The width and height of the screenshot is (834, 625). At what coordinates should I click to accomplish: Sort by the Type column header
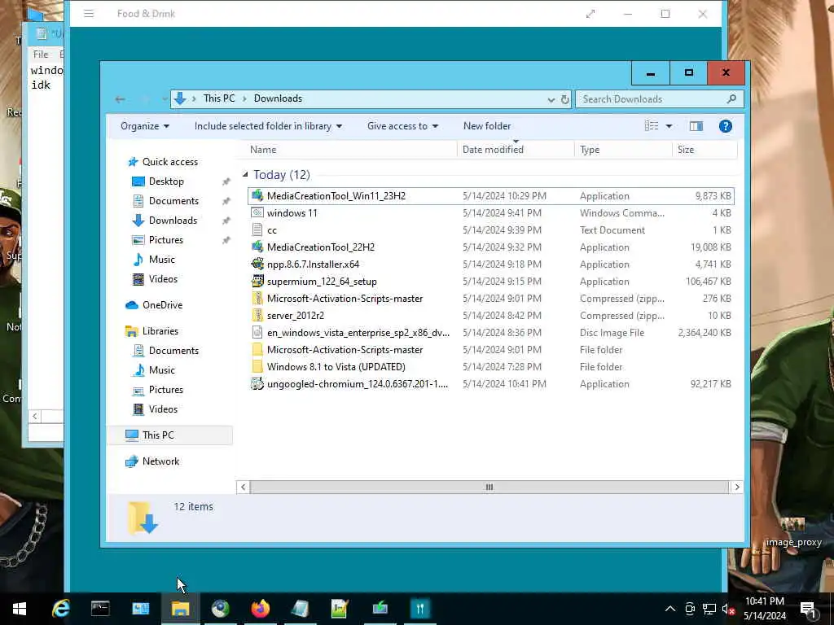click(623, 150)
